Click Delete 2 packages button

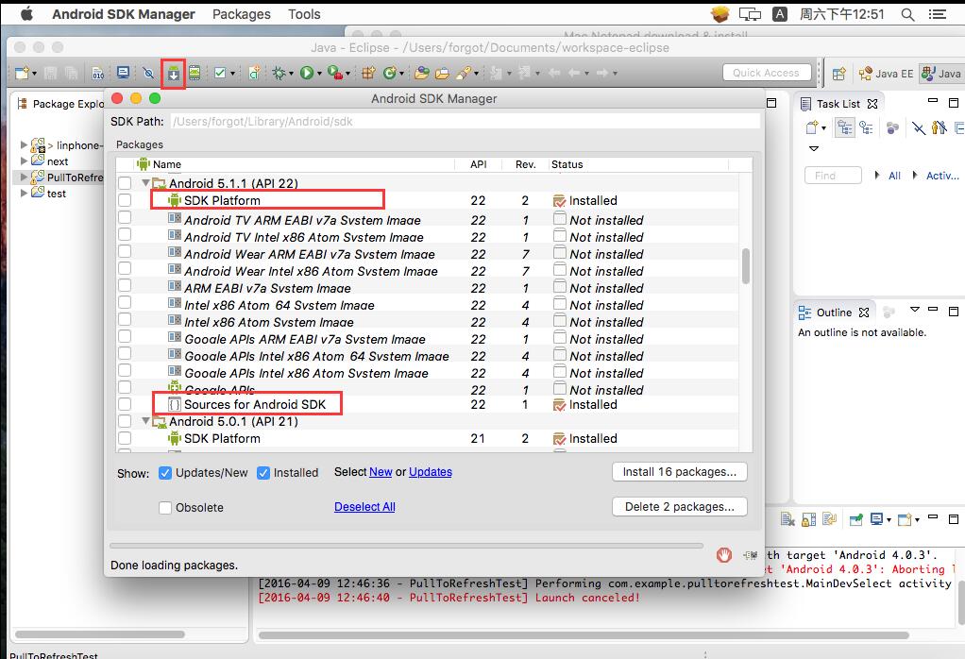(x=680, y=506)
